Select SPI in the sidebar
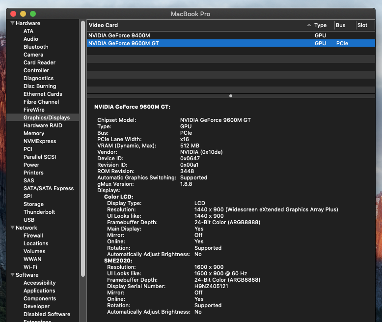This screenshot has height=322, width=382. [x=27, y=196]
